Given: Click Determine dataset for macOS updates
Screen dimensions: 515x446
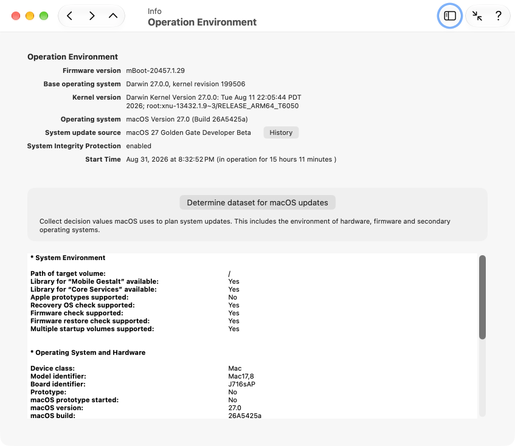Looking at the screenshot, I should pyautogui.click(x=258, y=202).
